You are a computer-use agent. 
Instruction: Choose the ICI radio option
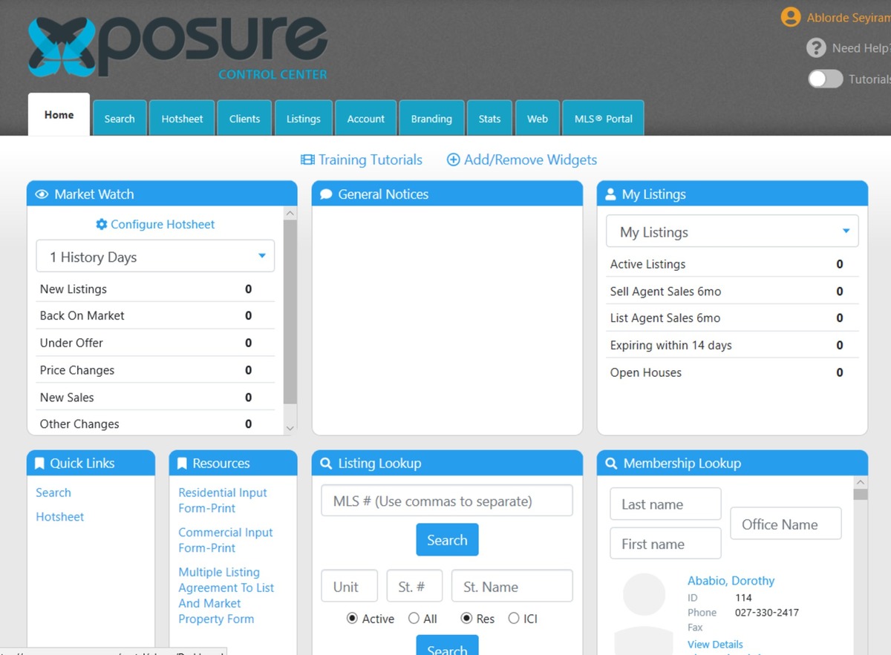tap(514, 619)
